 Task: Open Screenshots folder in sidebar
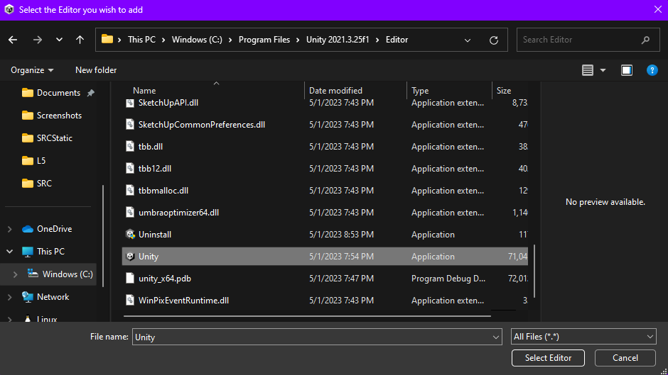point(52,116)
